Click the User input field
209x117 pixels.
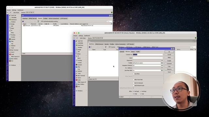pos(148,58)
